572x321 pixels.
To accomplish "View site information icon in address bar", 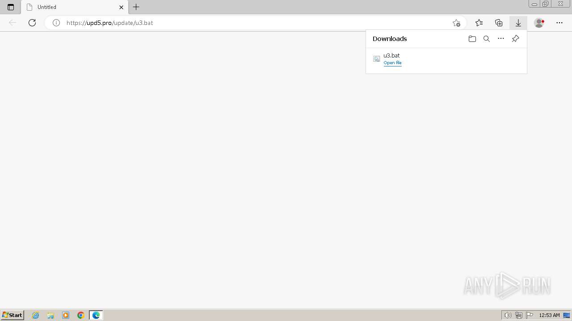I will click(x=56, y=23).
